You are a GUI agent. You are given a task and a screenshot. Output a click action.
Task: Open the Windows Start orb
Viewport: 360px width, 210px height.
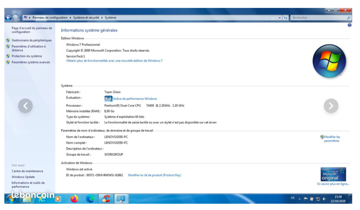click(11, 199)
